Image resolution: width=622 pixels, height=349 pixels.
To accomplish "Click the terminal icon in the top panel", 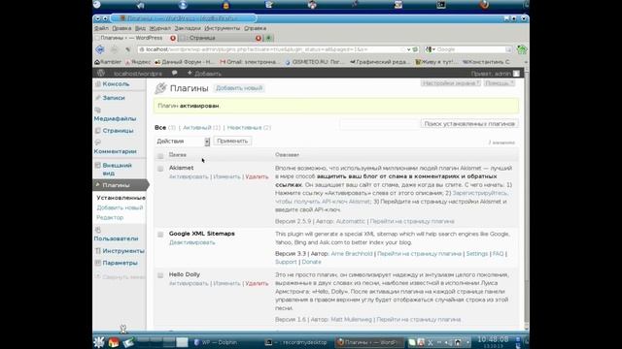I will pos(441,5).
